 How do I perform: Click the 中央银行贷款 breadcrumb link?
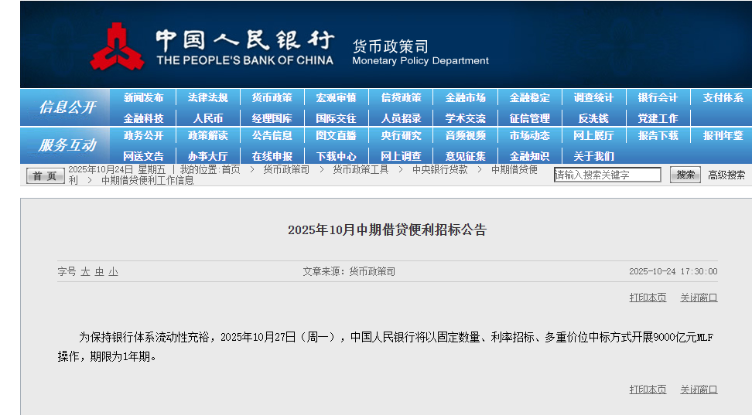(x=439, y=169)
